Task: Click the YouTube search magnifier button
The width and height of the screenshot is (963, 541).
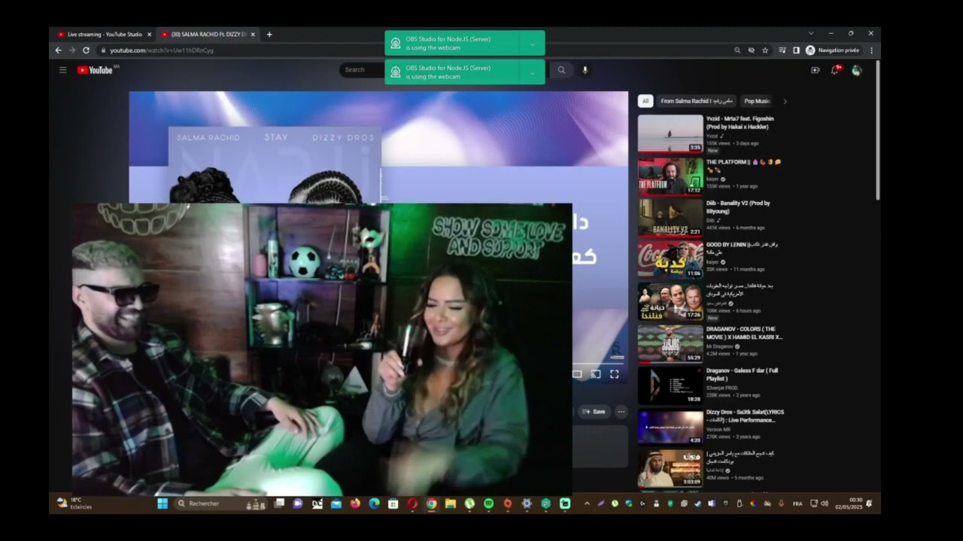Action: point(561,70)
